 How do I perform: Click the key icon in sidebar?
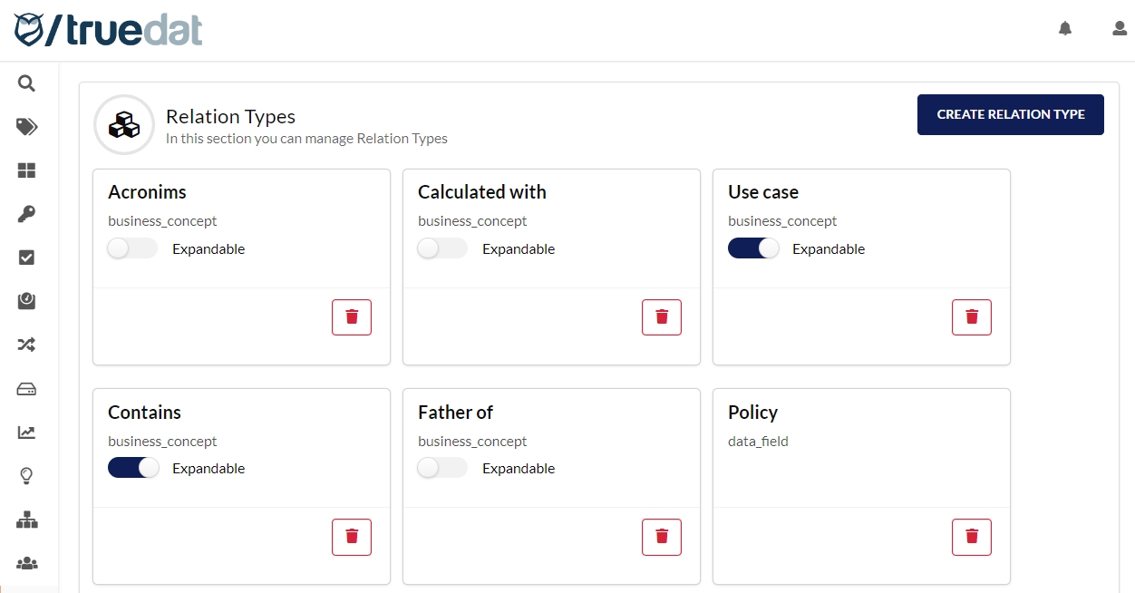click(26, 214)
